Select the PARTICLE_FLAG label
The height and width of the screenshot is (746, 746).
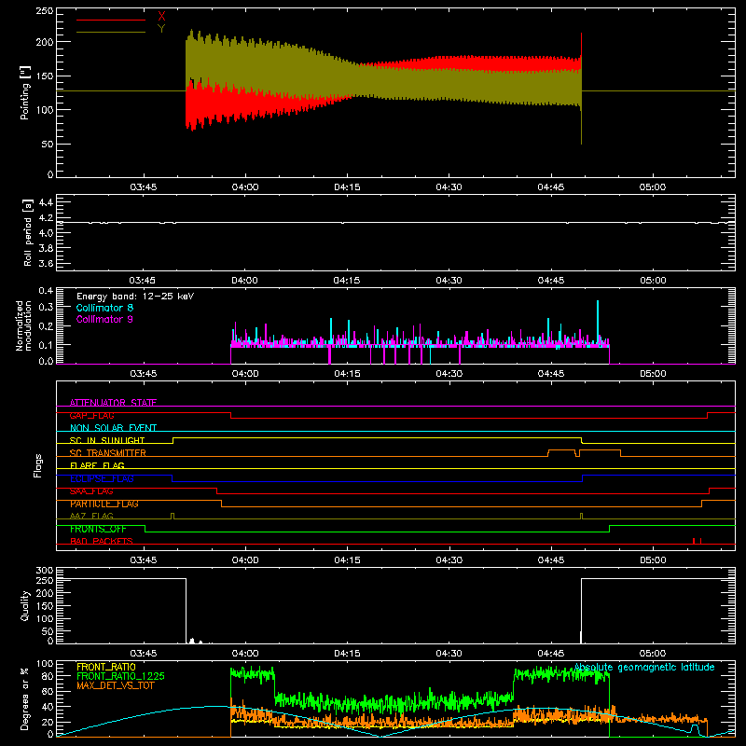click(104, 504)
